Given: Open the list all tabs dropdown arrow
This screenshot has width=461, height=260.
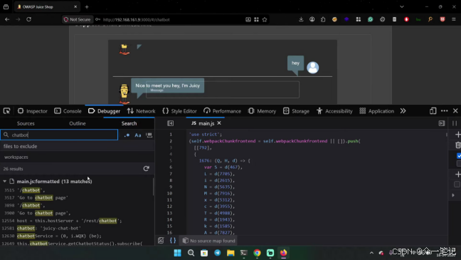Looking at the screenshot, I should 402,7.
